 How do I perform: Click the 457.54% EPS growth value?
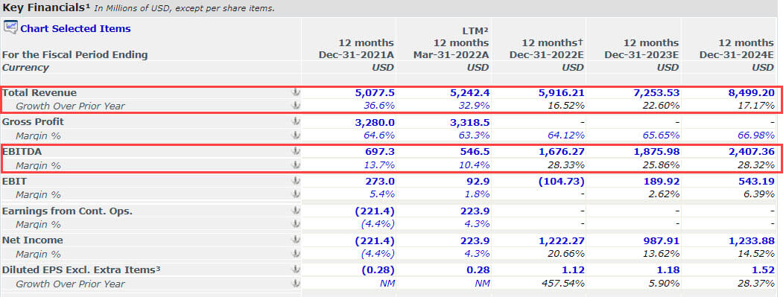click(x=563, y=284)
